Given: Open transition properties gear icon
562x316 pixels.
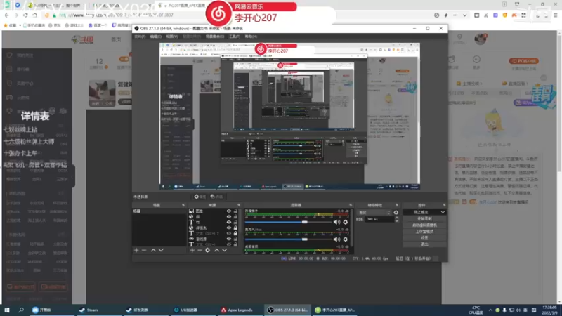Looking at the screenshot, I should pos(396,213).
